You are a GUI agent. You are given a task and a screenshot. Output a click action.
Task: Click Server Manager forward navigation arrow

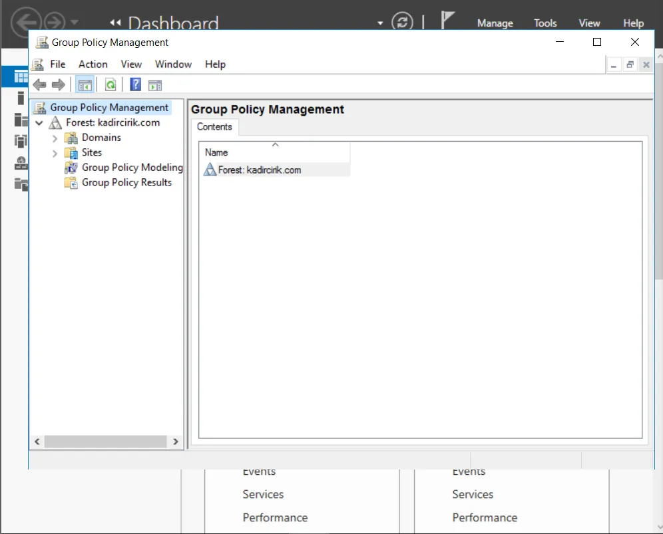(55, 21)
